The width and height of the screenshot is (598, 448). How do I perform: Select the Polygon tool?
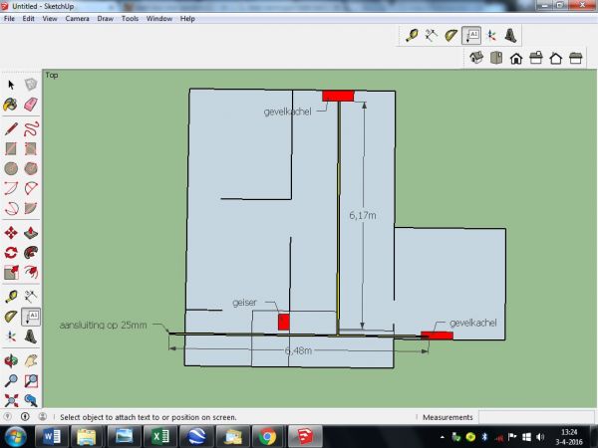[x=31, y=168]
